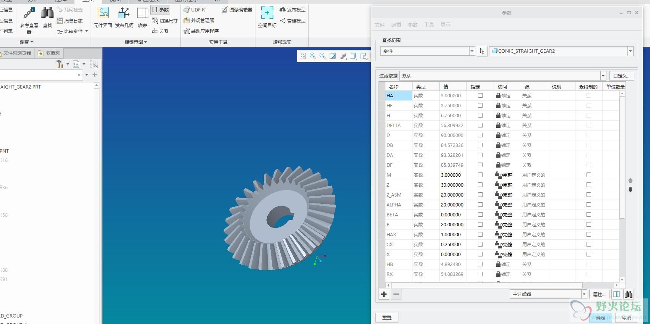
Task: Open the UDF 库 library
Action: click(x=195, y=10)
